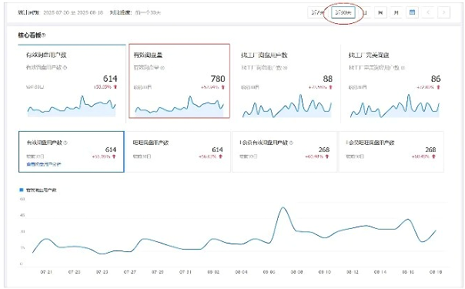Select the 有效询盘量 card showing 780
Viewport: 465px width, 289px height.
tap(179, 81)
